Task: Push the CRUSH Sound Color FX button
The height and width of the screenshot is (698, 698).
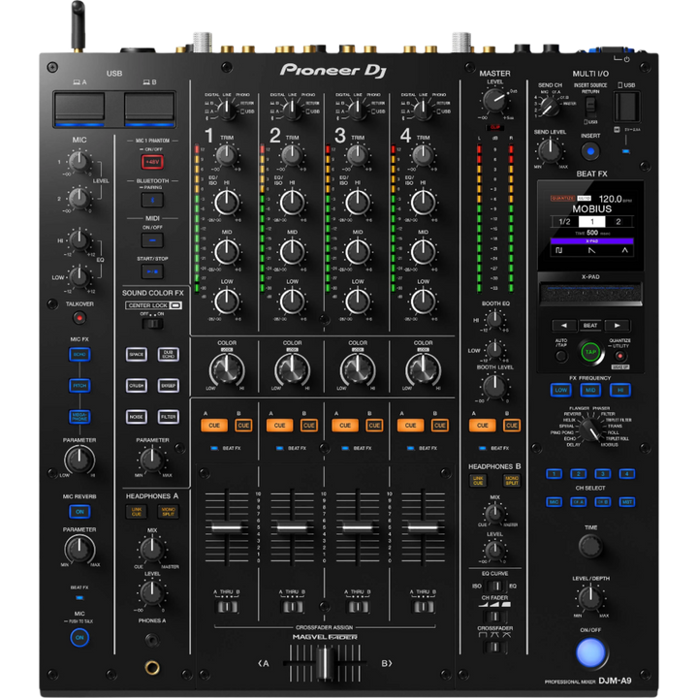Action: coord(137,386)
